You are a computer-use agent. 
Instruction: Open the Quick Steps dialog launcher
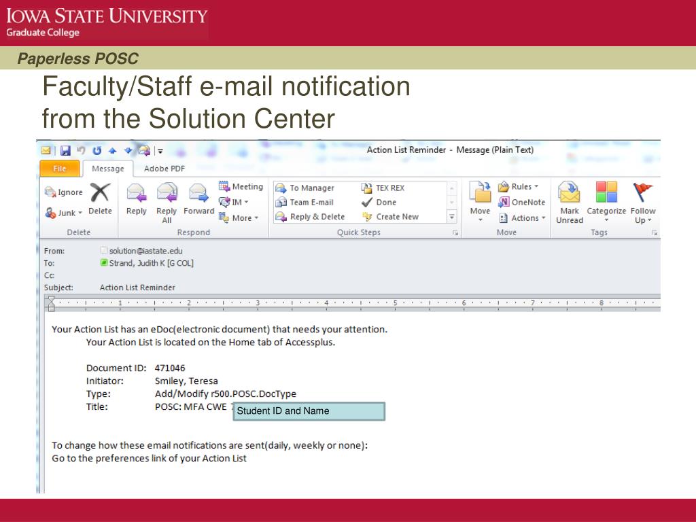[455, 232]
